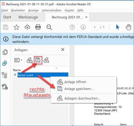Add document to favorites with star icon
134x126 pixels.
pos(16,27)
